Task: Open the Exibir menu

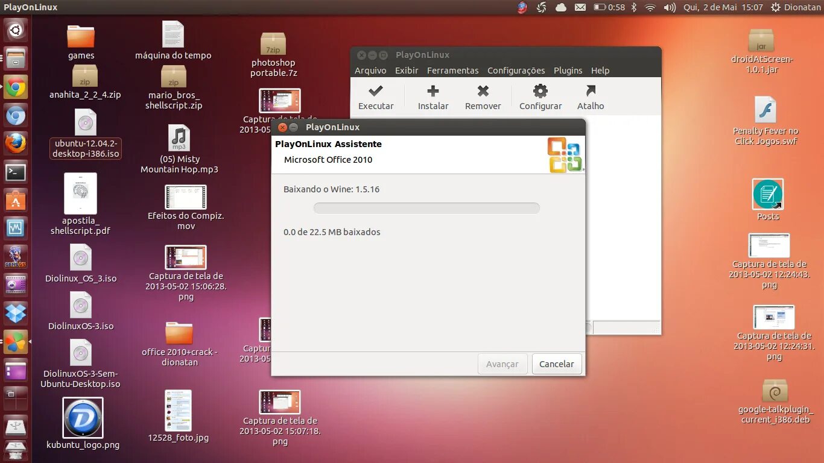Action: [x=407, y=71]
